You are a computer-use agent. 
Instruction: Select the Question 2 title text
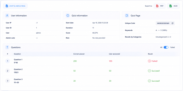(x=18, y=69)
